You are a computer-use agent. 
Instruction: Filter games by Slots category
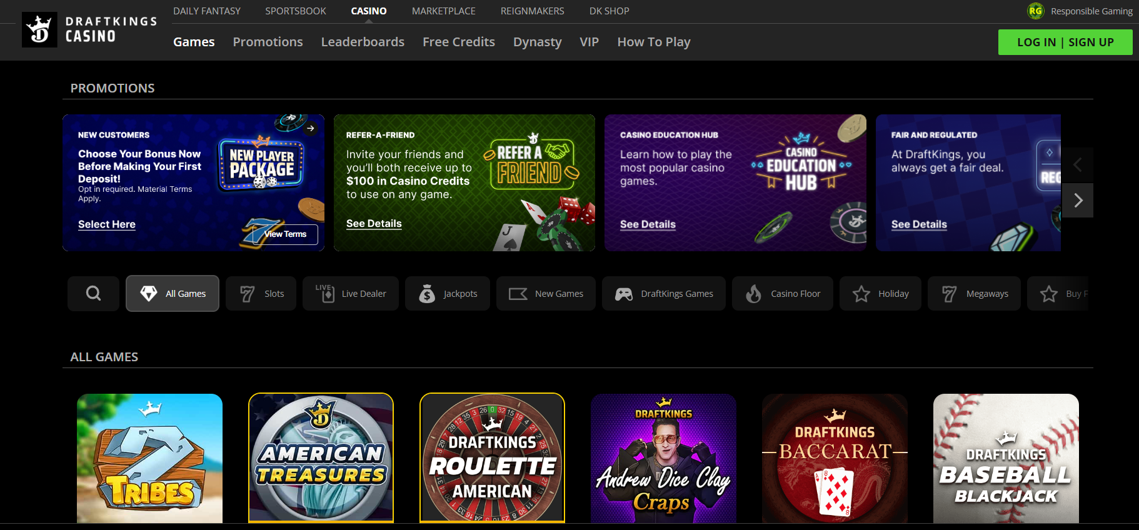(x=261, y=293)
